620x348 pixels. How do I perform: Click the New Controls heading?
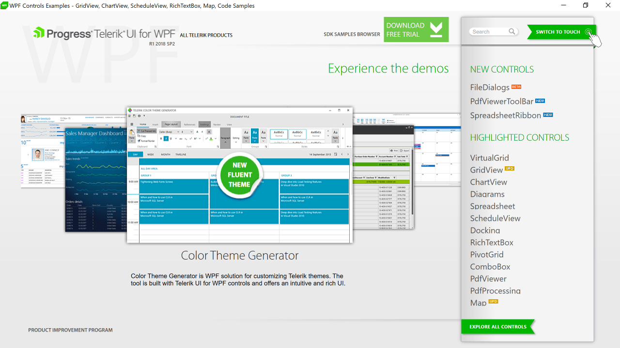coord(502,69)
